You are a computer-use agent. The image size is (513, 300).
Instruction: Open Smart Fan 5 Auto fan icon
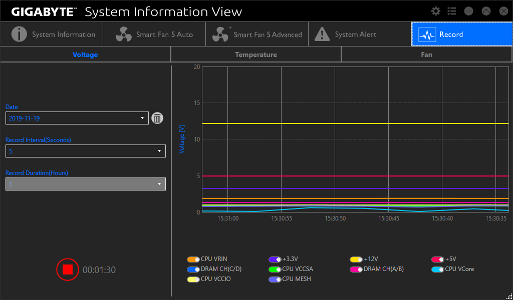pos(124,34)
